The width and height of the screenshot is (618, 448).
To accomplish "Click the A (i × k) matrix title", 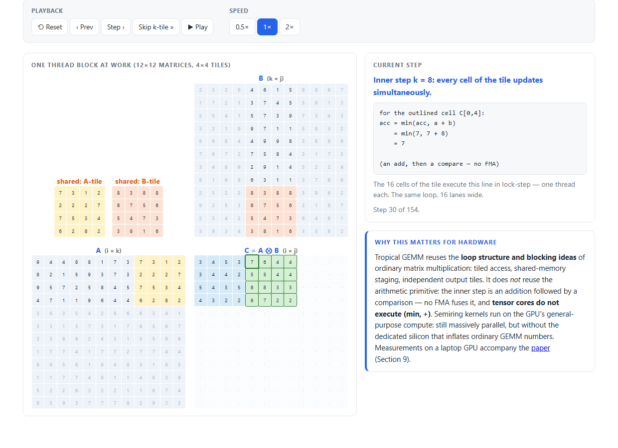I will [109, 250].
